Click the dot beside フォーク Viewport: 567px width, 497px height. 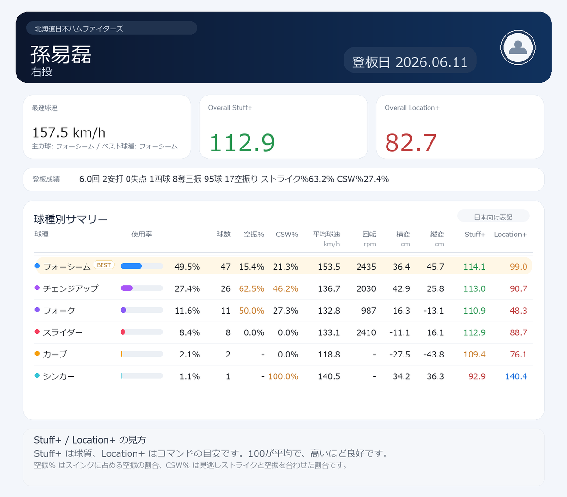tap(37, 310)
